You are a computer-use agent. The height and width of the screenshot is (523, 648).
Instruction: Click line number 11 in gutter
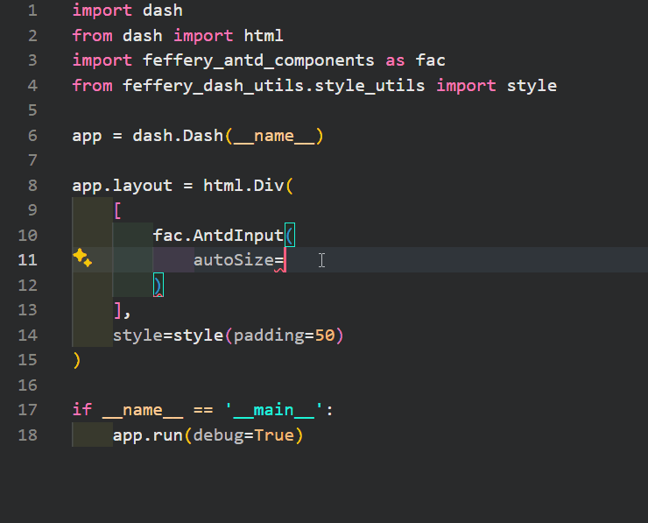click(x=28, y=260)
